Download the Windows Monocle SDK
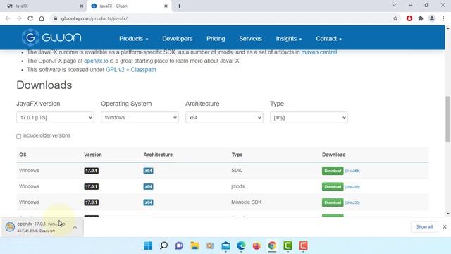 (x=333, y=202)
